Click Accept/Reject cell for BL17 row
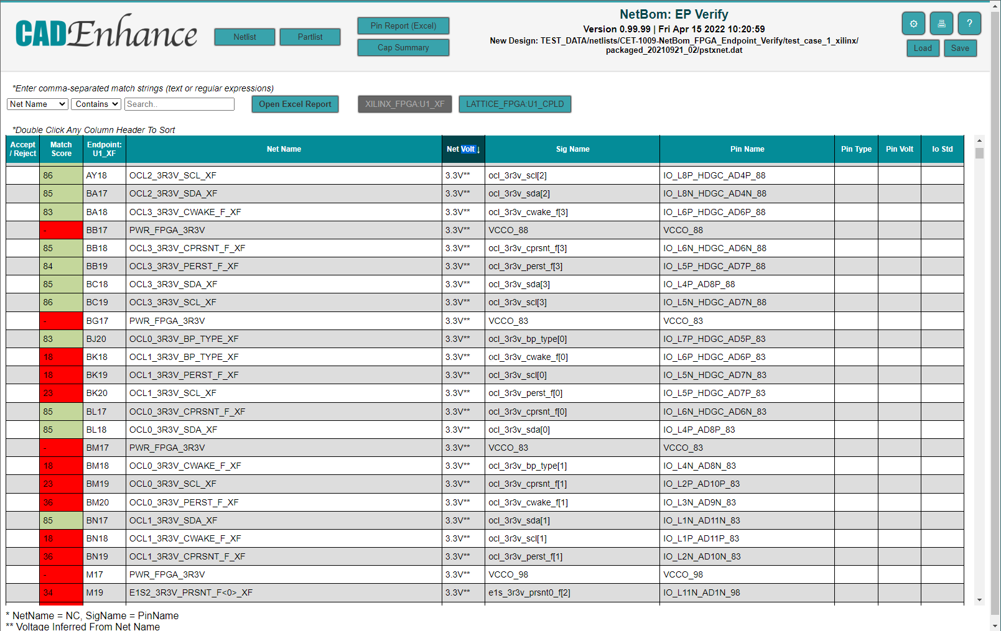1001x631 pixels. pos(23,412)
